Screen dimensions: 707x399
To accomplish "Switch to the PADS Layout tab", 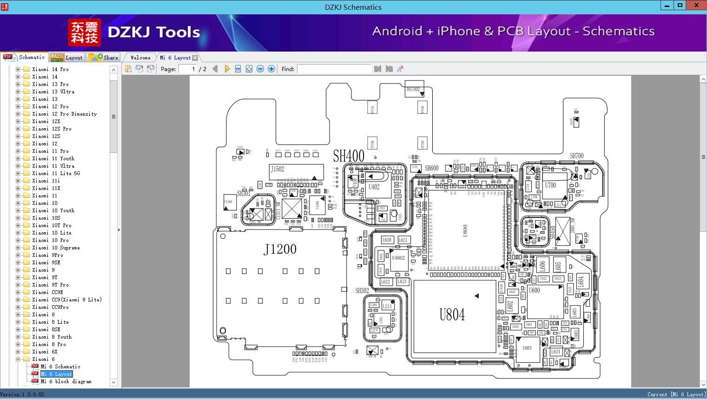I will point(66,57).
